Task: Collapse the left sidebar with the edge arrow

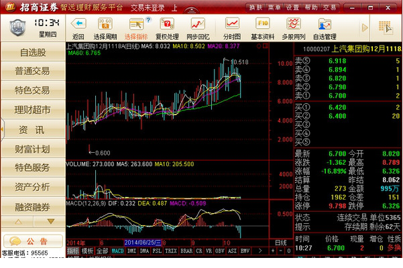Action: (2, 129)
